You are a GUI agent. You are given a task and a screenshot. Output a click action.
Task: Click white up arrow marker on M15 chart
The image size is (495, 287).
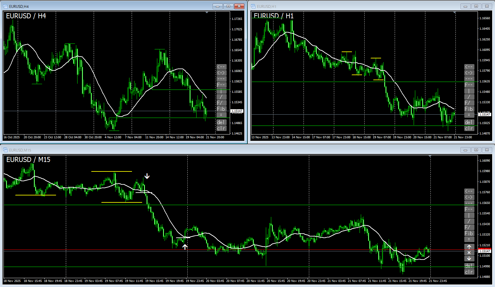185,247
